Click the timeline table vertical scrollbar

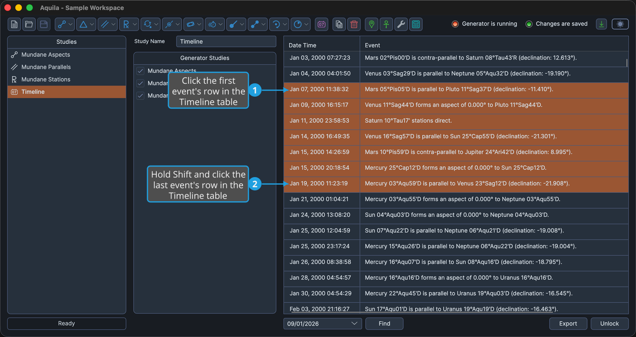click(626, 63)
